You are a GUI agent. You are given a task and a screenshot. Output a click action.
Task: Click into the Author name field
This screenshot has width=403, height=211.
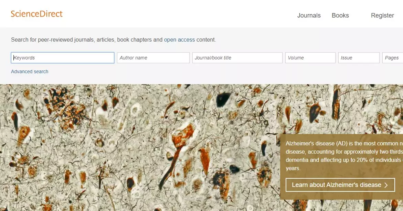click(x=153, y=58)
